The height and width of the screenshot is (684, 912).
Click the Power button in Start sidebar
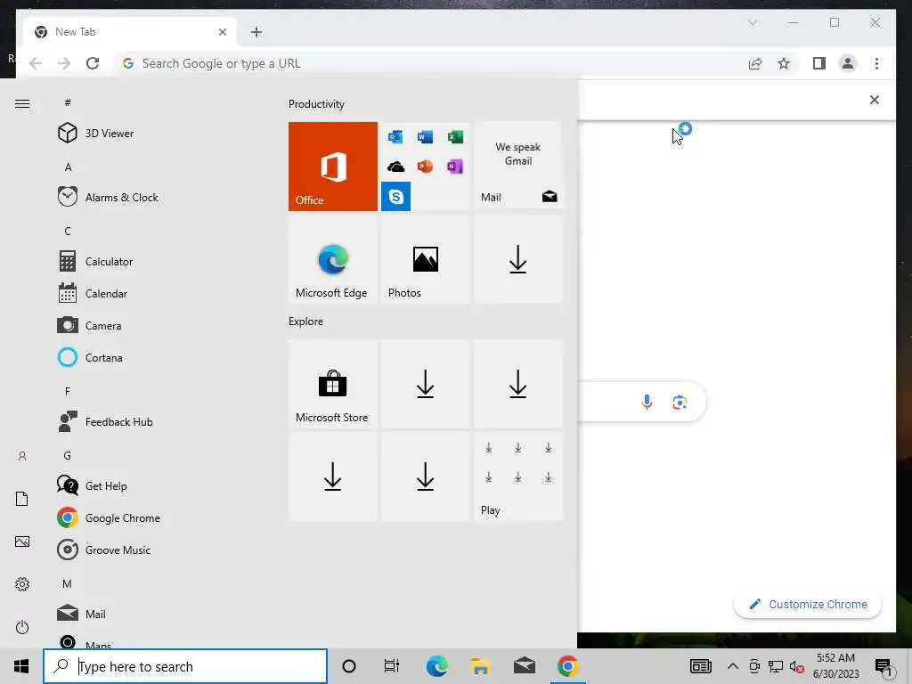[x=22, y=627]
